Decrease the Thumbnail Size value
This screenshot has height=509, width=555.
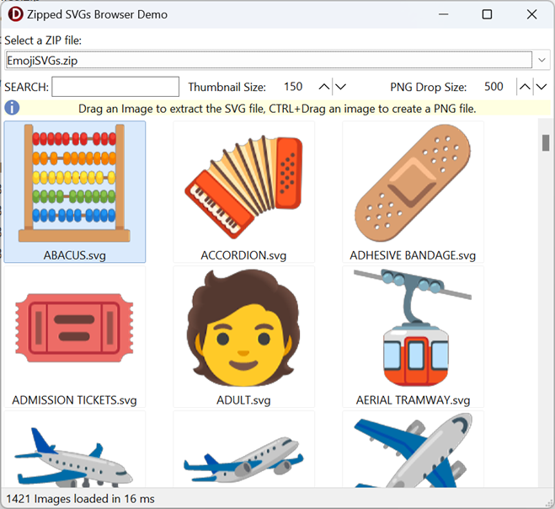coord(340,87)
